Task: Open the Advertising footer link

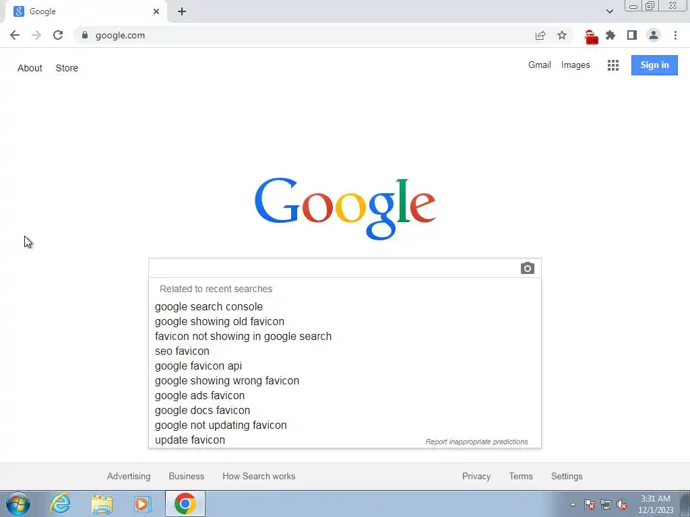Action: click(x=129, y=476)
